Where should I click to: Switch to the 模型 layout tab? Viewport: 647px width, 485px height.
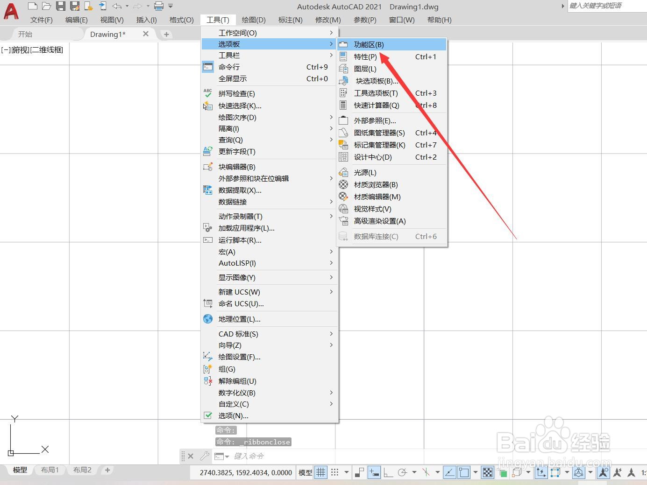[20, 470]
